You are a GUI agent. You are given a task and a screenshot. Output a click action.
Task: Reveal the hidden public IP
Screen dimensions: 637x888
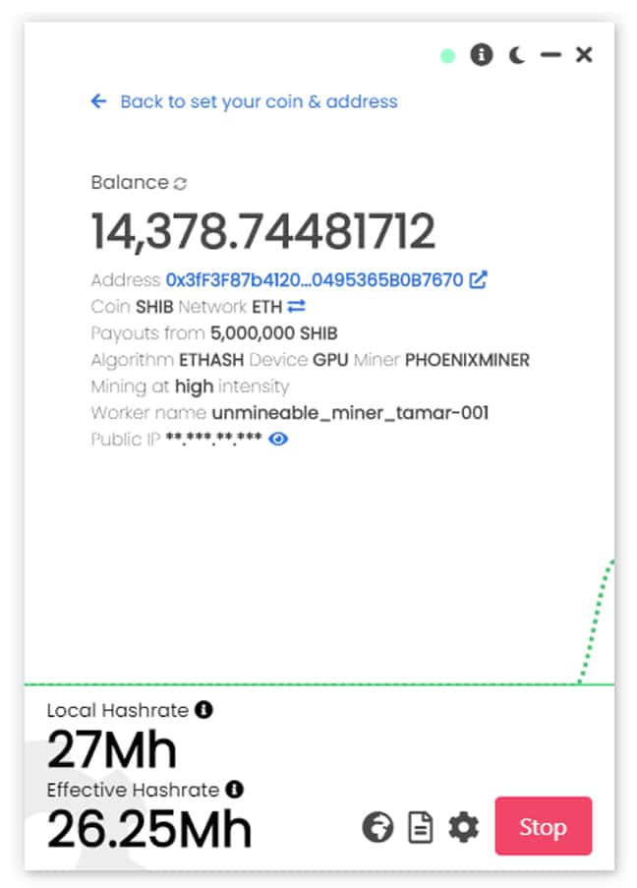click(278, 439)
